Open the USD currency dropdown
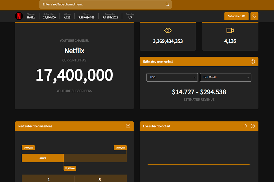The width and height of the screenshot is (274, 182). coord(172,77)
